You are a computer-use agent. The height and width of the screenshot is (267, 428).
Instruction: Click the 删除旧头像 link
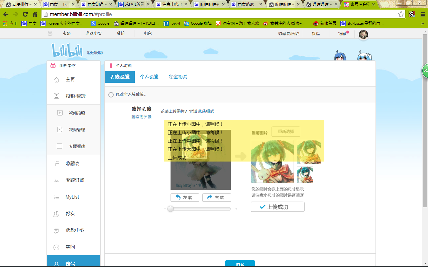pos(142,116)
